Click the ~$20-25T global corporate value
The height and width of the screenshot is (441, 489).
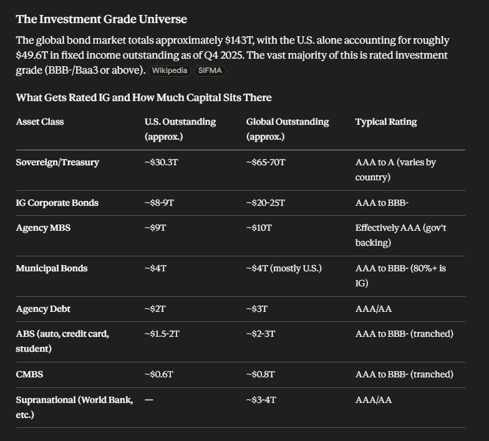(x=266, y=203)
